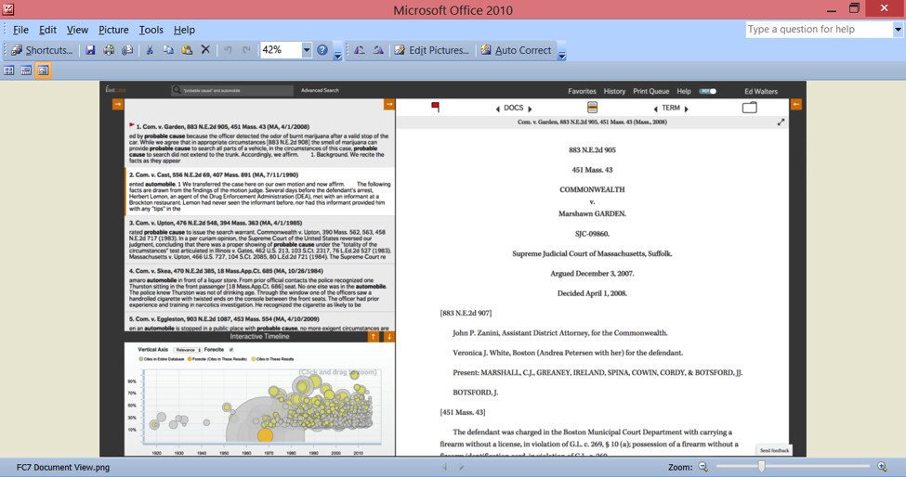Switch to Thumbnail view
Screen dimensions: 906x477
pyautogui.click(x=8, y=71)
